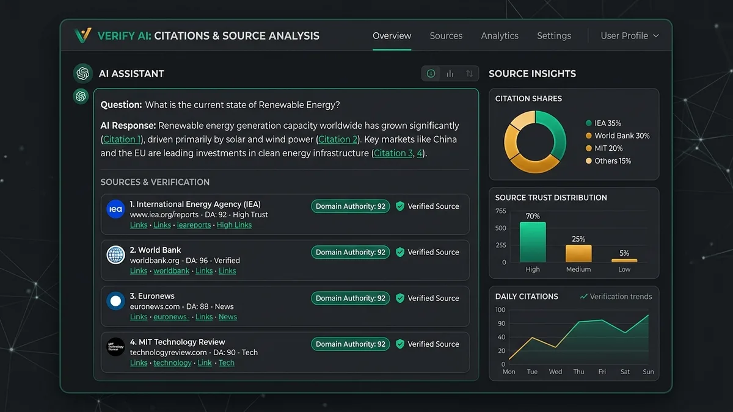Image resolution: width=733 pixels, height=412 pixels.
Task: Click the Verify AI logo icon
Action: coord(82,35)
